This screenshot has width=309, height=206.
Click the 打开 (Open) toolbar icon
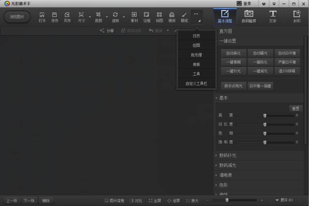(42, 16)
